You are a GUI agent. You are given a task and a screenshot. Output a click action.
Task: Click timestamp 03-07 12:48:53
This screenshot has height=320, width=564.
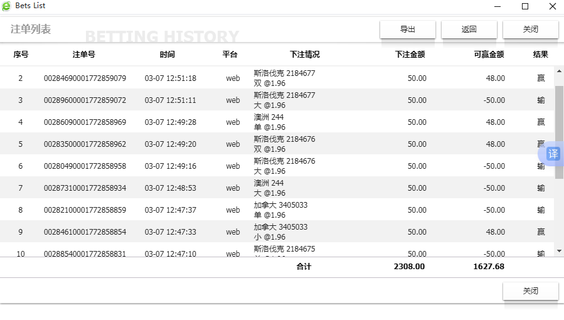(171, 188)
